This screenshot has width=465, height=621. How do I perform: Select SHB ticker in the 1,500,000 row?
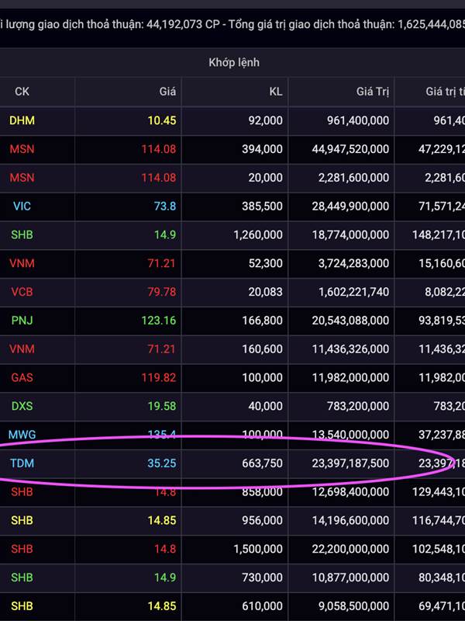pyautogui.click(x=22, y=549)
